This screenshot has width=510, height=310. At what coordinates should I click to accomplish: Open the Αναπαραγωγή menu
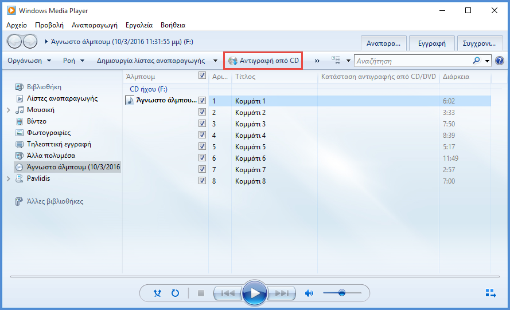click(94, 25)
